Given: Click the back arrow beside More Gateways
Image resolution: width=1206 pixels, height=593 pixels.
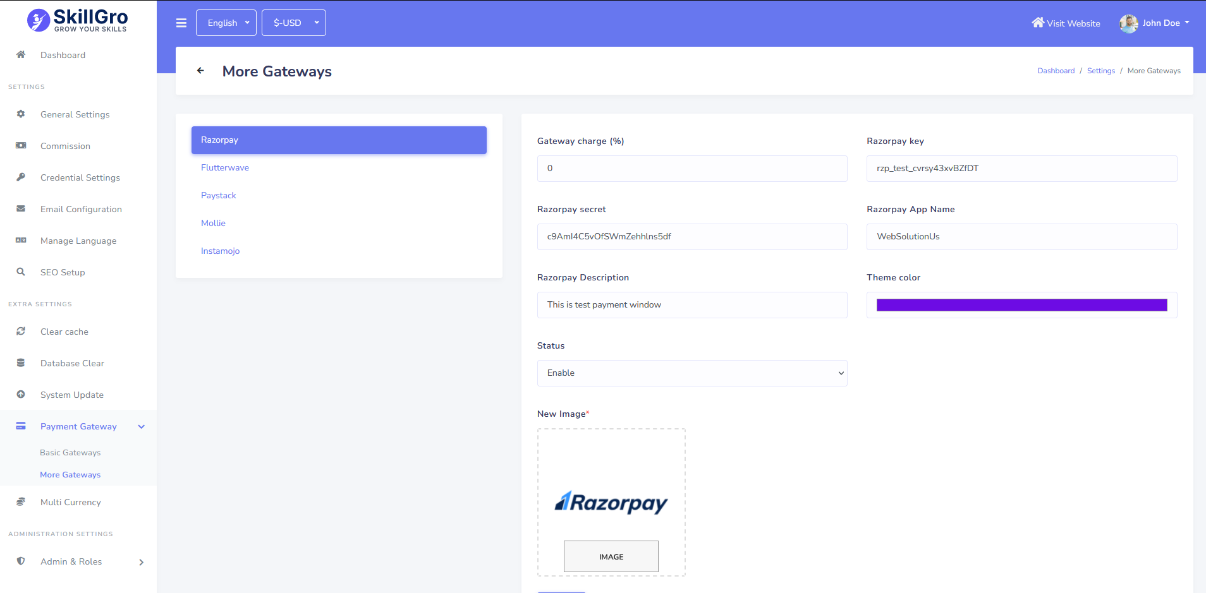Looking at the screenshot, I should (200, 71).
